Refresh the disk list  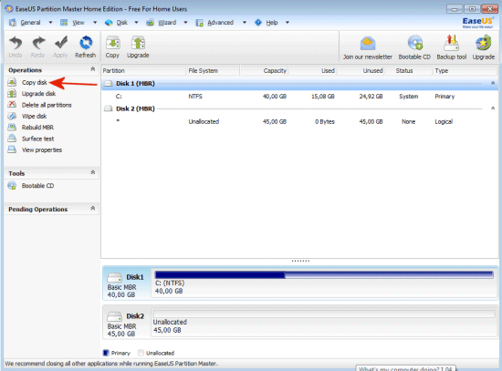pyautogui.click(x=86, y=43)
